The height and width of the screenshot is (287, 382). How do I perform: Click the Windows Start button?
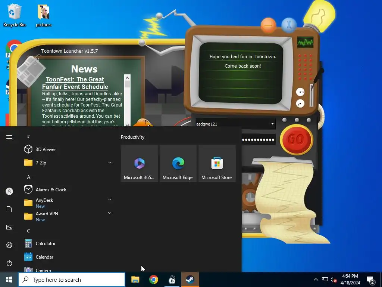click(x=9, y=280)
